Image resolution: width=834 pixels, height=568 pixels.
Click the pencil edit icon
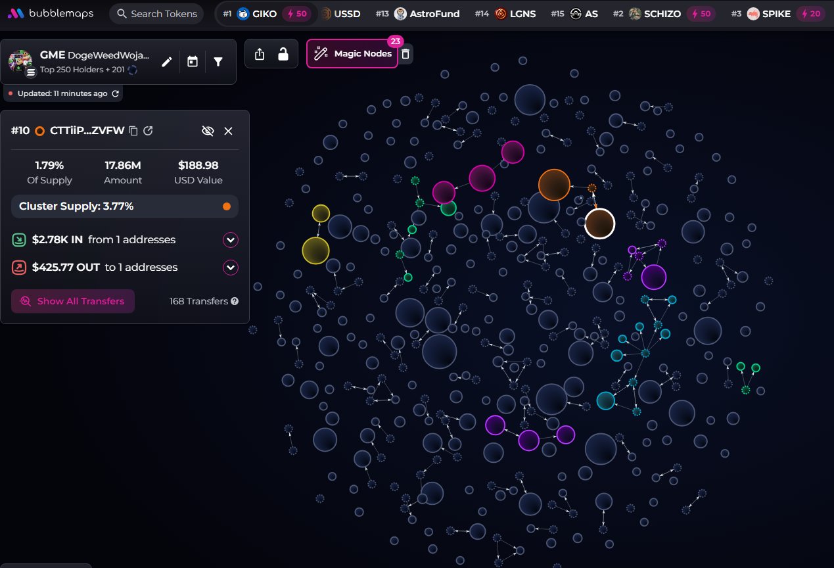(167, 62)
